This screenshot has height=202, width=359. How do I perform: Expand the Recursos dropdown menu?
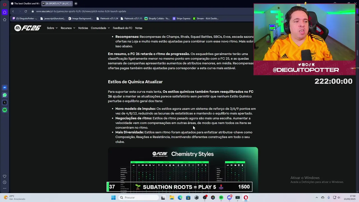68,28
